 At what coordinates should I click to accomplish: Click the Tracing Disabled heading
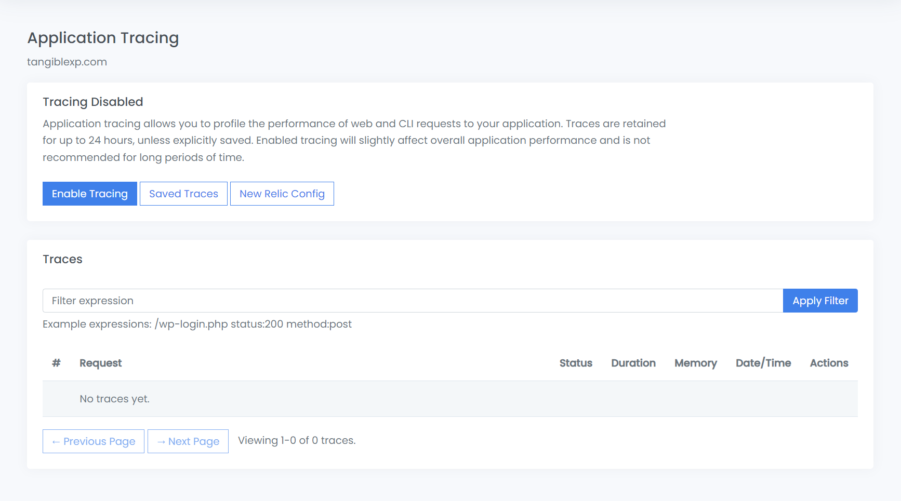click(x=92, y=102)
